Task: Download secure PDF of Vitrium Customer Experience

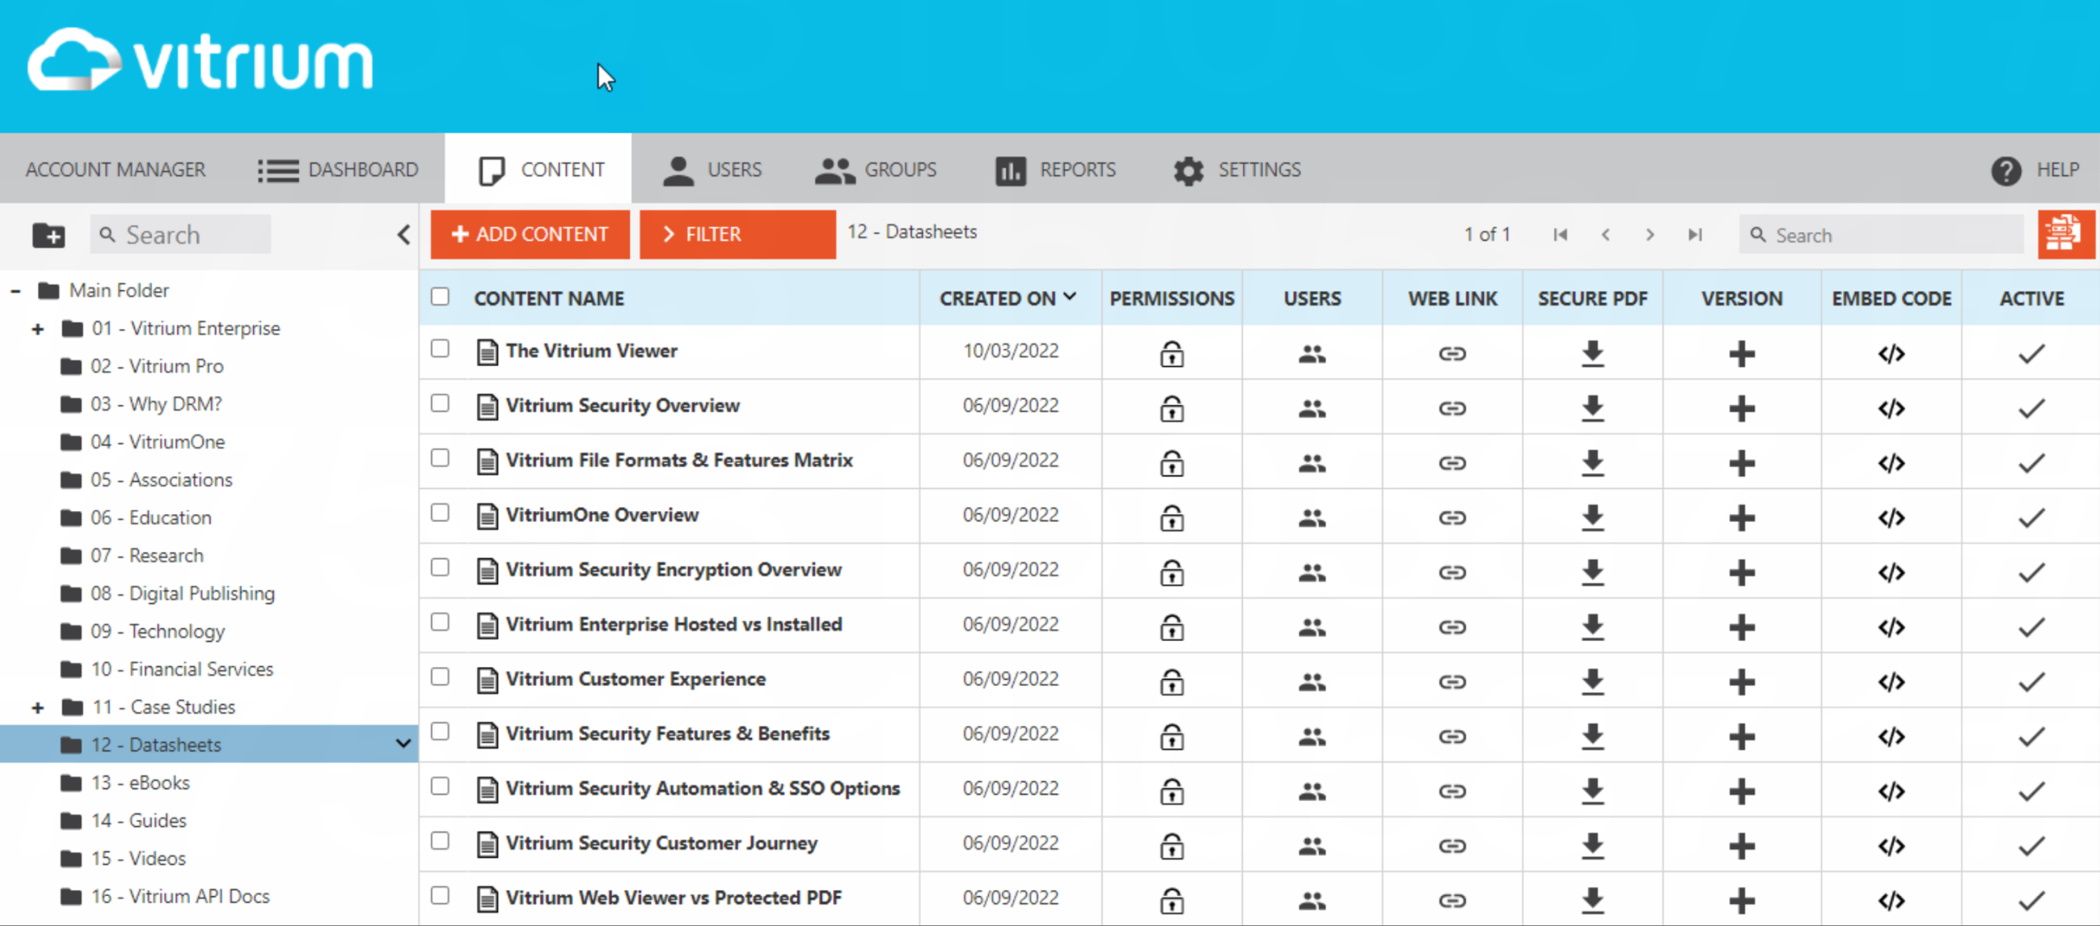Action: point(1592,682)
